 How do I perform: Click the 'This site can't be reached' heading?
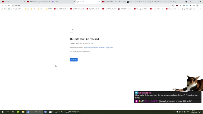tap(84, 39)
